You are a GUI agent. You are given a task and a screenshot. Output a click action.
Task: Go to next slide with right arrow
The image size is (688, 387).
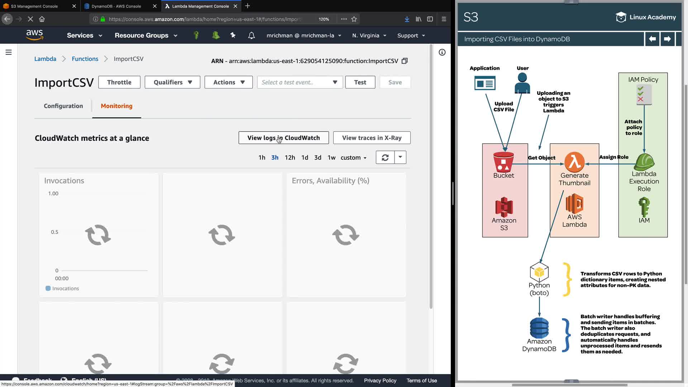coord(667,39)
